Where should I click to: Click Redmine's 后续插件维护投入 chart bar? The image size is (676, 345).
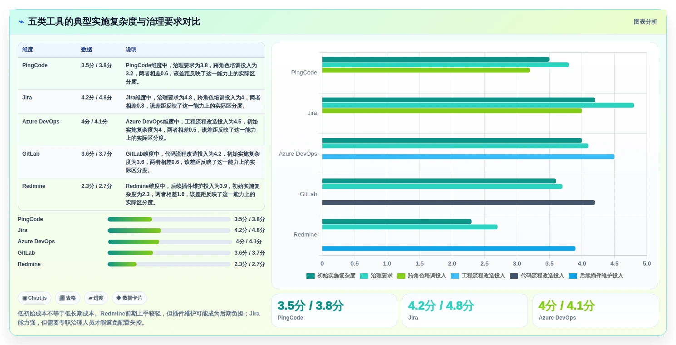449,249
